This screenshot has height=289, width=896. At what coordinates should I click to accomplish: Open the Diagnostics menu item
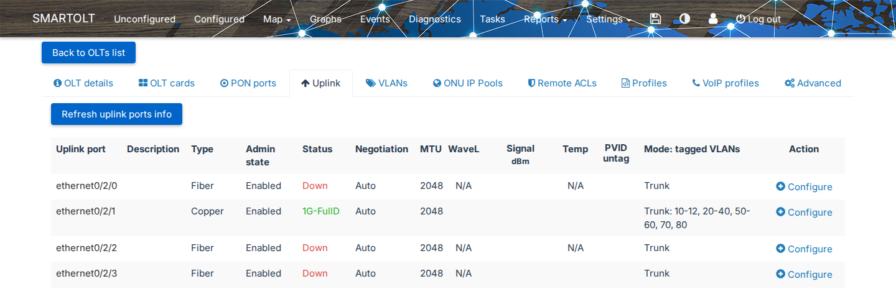click(x=435, y=19)
